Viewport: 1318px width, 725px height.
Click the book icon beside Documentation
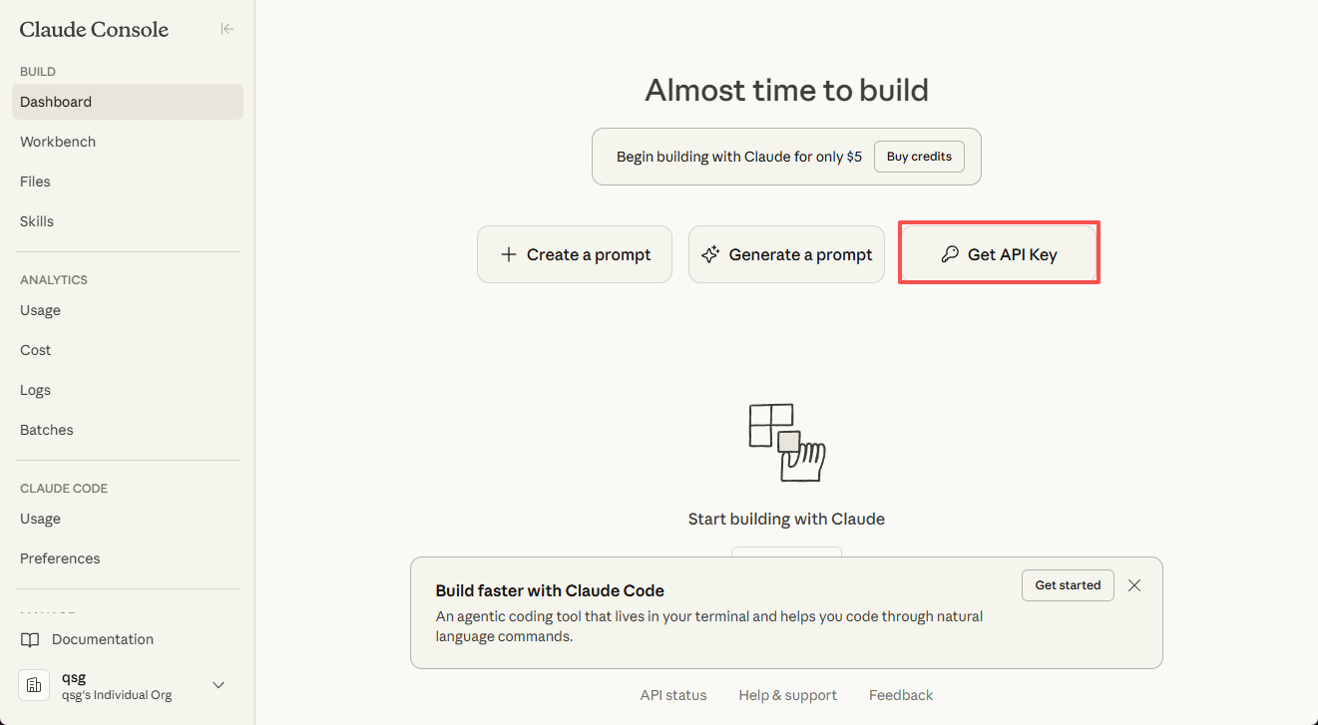pos(32,639)
